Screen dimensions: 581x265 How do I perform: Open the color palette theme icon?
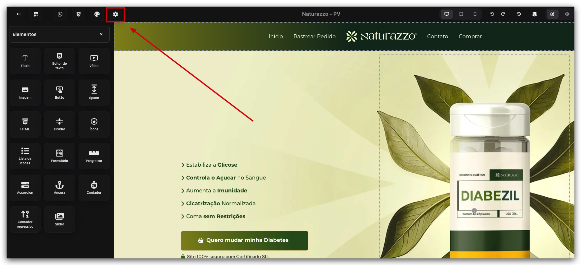coord(97,14)
